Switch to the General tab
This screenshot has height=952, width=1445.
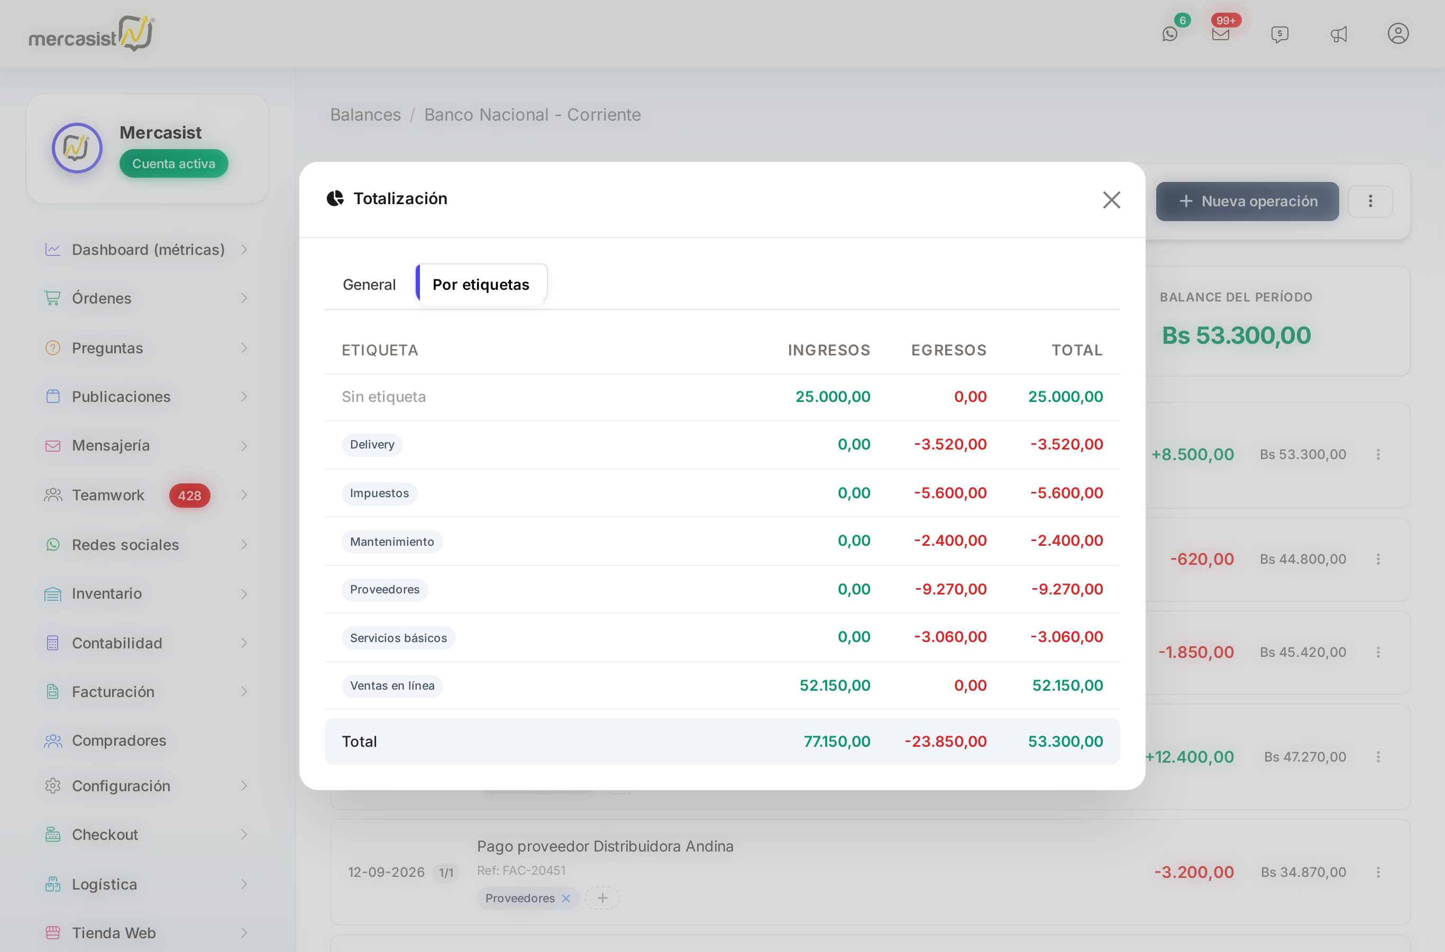click(x=369, y=284)
